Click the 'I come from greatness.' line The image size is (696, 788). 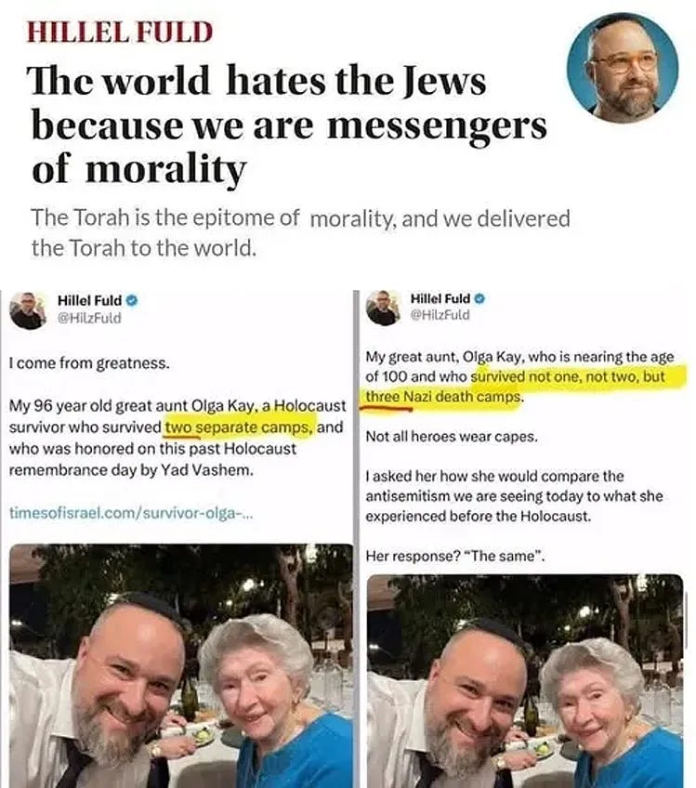click(89, 362)
